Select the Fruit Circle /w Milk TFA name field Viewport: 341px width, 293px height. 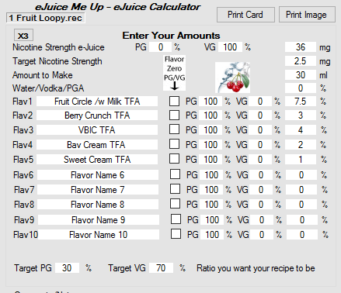(97, 102)
